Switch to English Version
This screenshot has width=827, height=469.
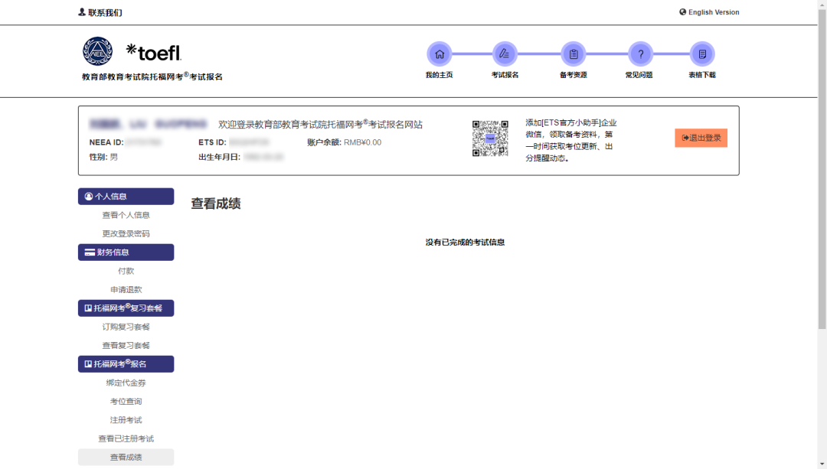[x=707, y=11]
